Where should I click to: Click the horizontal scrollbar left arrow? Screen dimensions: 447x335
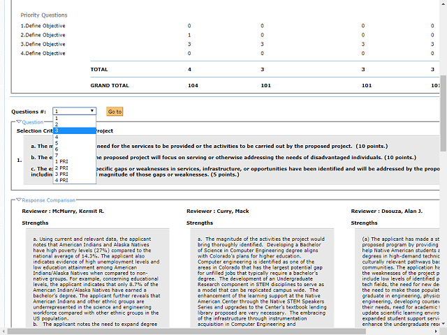pyautogui.click(x=4, y=330)
